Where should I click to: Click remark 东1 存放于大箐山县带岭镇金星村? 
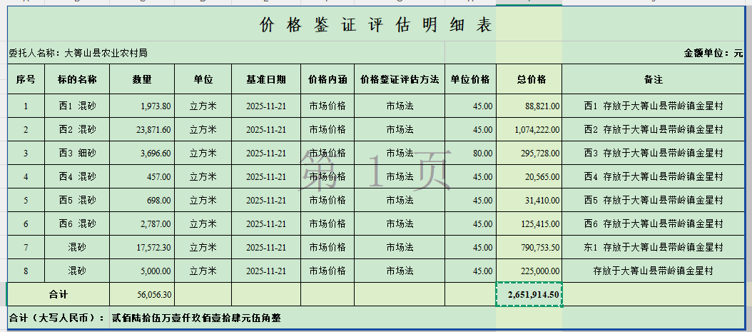click(x=654, y=247)
